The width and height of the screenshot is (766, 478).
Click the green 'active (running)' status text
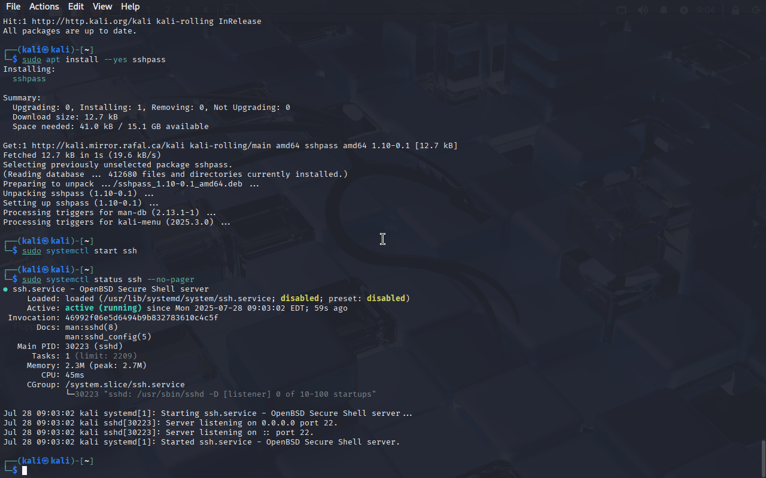(x=103, y=308)
